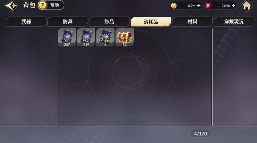Add more gold with plus icon
257x143 pixels.
(199, 6)
